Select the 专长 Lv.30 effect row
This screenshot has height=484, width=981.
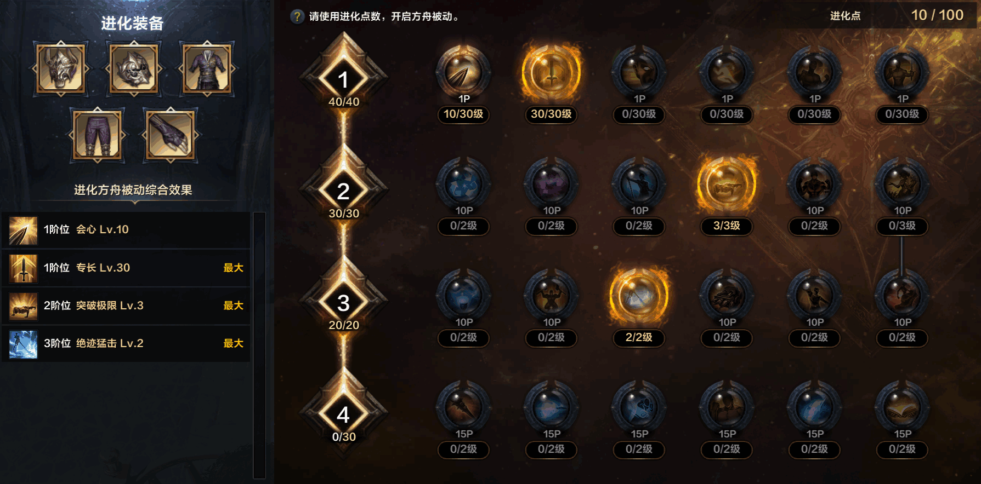point(126,268)
